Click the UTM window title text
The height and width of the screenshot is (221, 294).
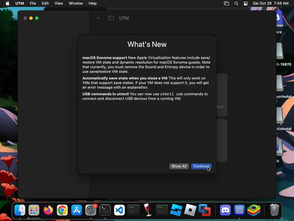124,18
